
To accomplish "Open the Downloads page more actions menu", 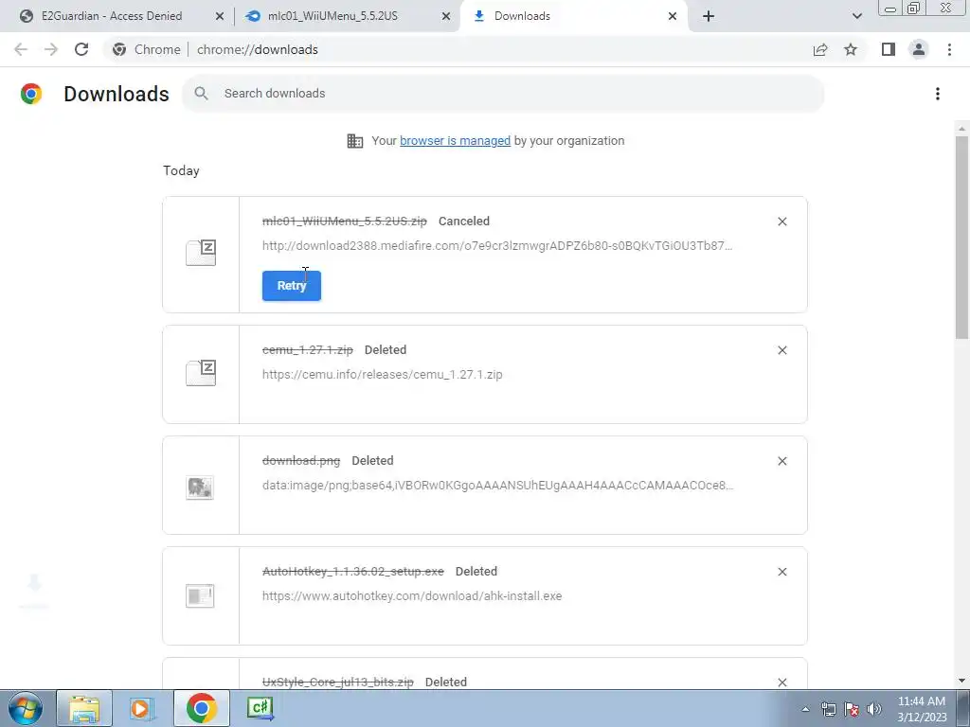I will [937, 94].
